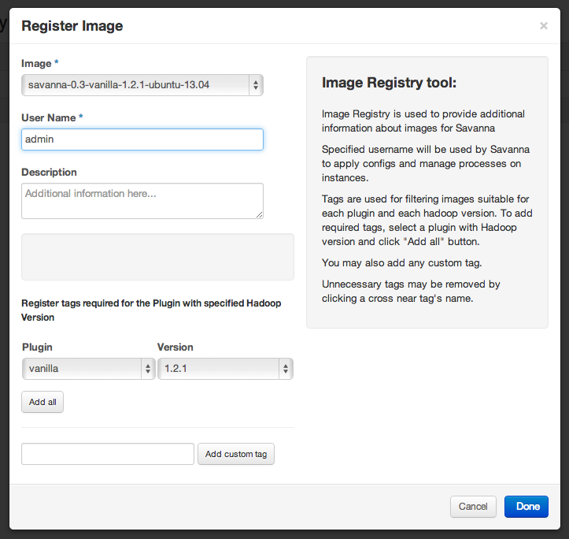Click the empty tags container box
This screenshot has height=539, width=569.
(157, 257)
